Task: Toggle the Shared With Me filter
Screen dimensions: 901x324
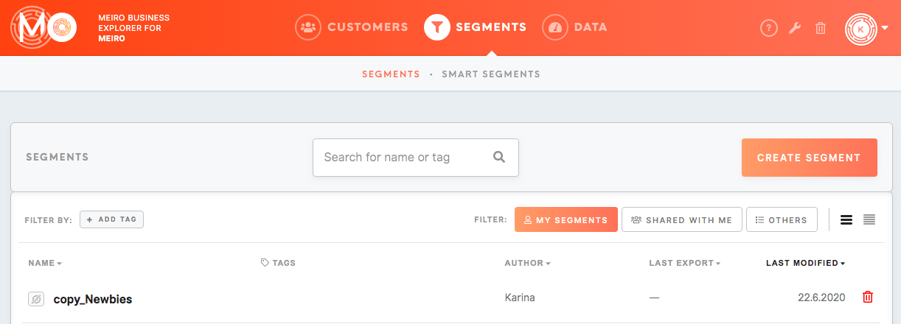Action: tap(682, 219)
